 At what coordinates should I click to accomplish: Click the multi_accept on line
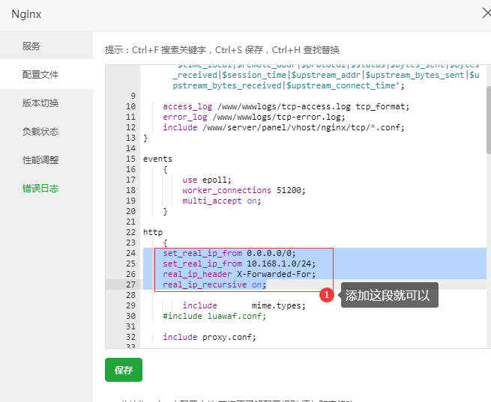click(x=221, y=201)
